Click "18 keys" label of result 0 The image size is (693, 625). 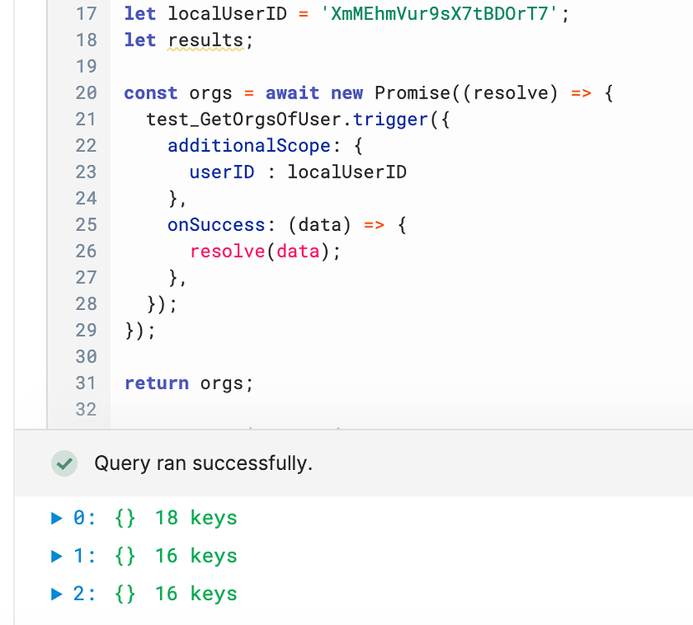click(196, 518)
